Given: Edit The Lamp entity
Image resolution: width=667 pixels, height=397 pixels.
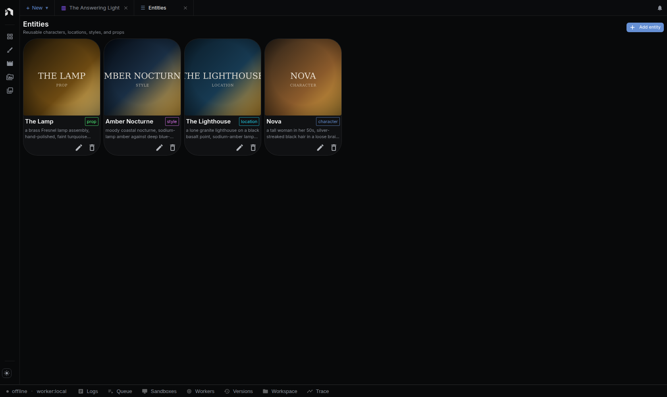Looking at the screenshot, I should pos(79,148).
